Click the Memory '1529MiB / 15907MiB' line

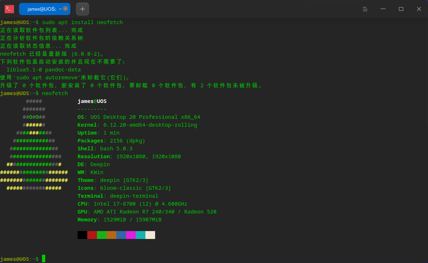pyautogui.click(x=120, y=220)
